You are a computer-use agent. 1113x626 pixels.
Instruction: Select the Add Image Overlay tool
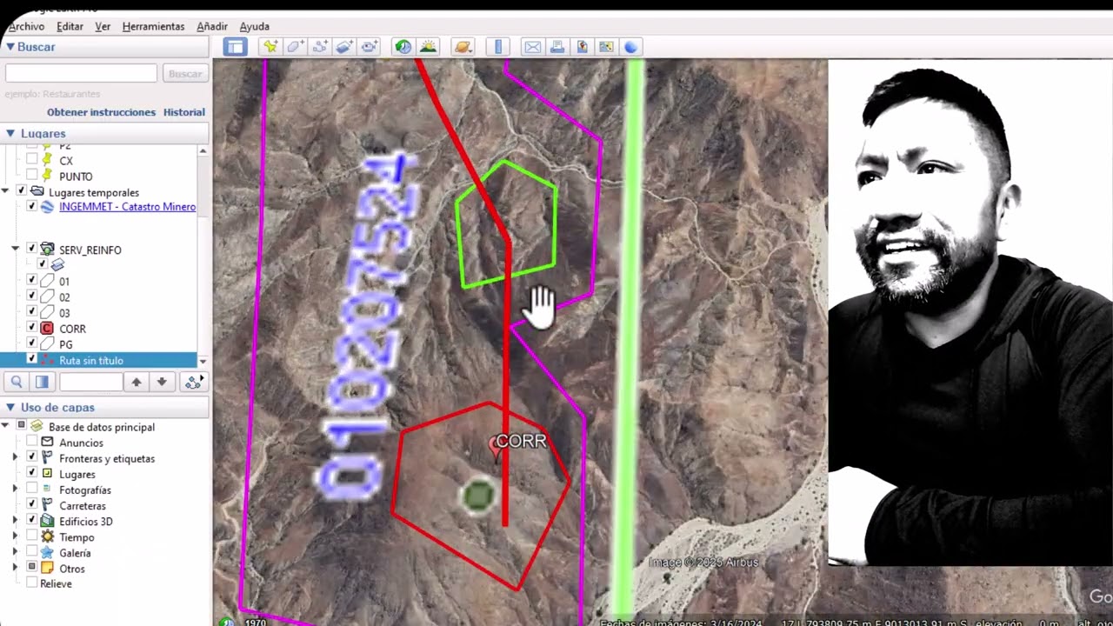tap(344, 47)
